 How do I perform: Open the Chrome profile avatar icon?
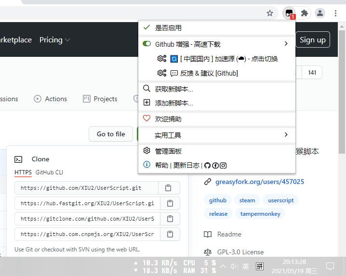(x=320, y=13)
